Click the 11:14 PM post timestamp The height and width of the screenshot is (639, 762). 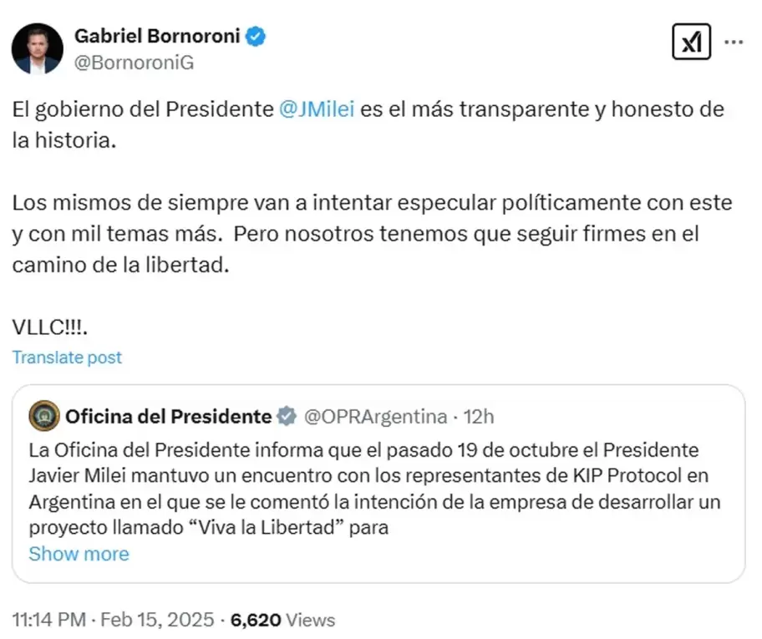click(x=49, y=620)
